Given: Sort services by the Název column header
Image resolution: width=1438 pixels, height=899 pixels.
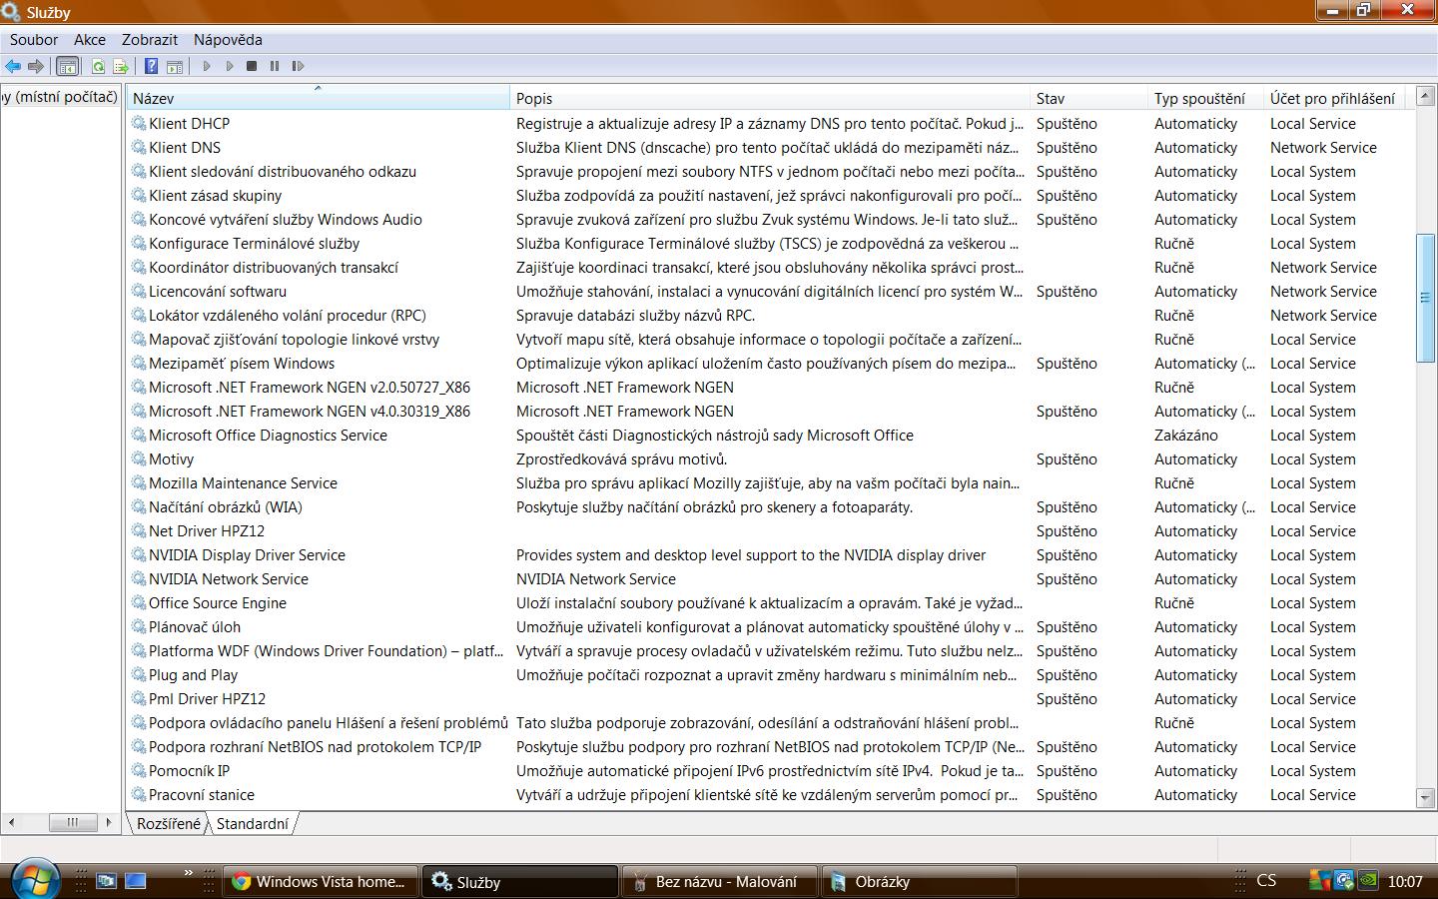Looking at the screenshot, I should pos(318,98).
